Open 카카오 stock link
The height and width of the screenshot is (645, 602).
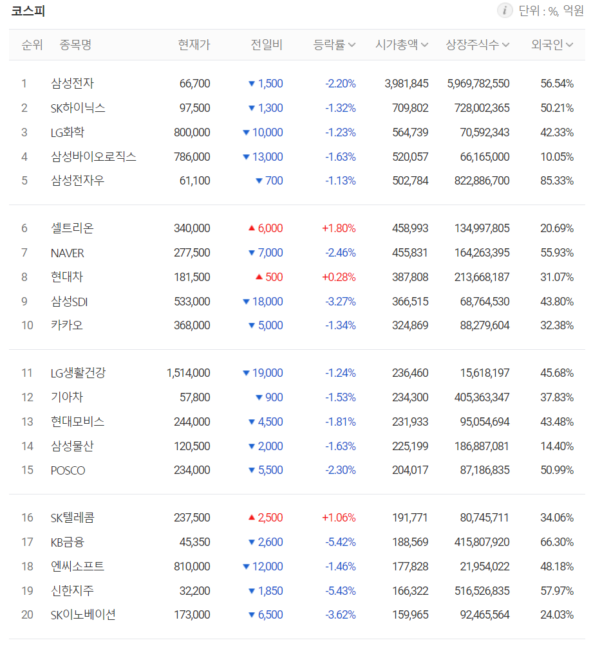[67, 325]
